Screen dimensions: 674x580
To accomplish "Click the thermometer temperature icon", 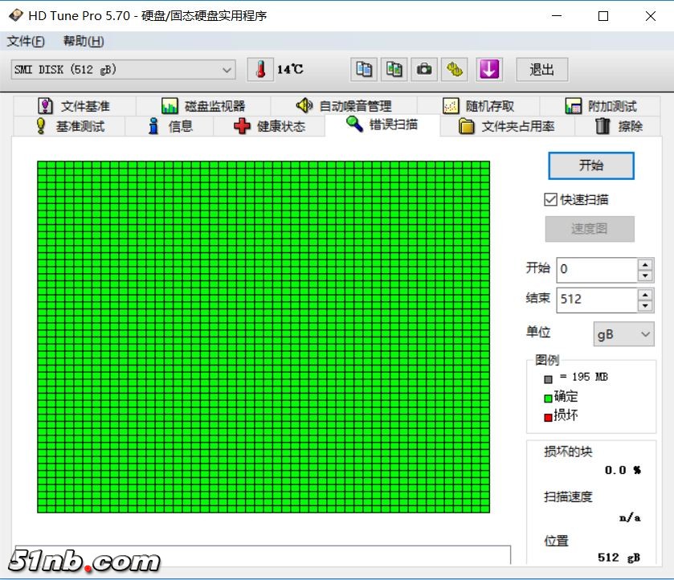I will [x=260, y=70].
